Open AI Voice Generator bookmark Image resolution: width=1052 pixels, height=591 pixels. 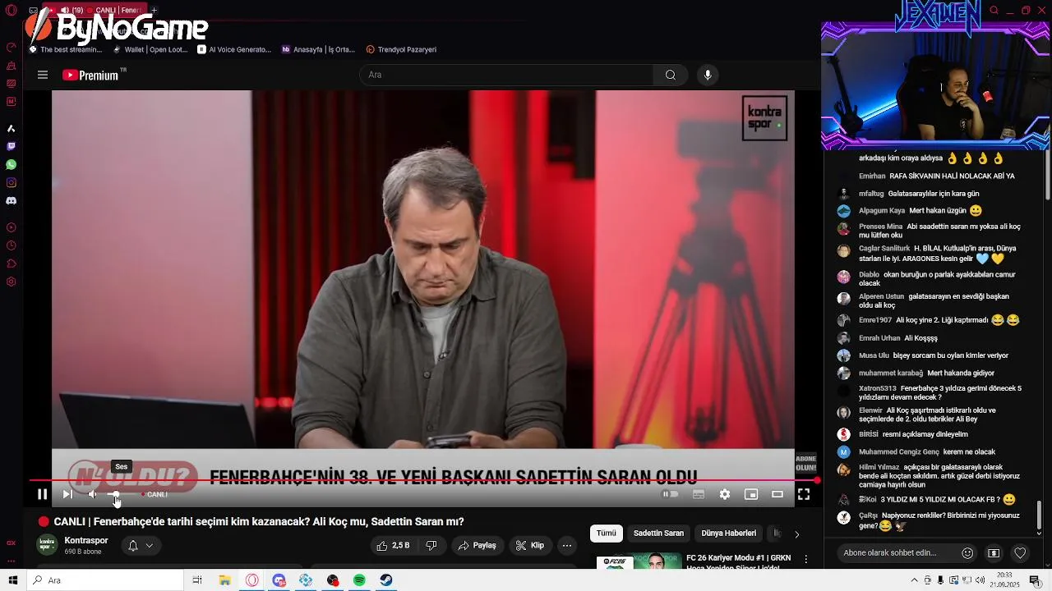(234, 49)
